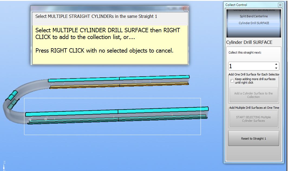Pick upper-left cyan cylinder surface on top straight

(x=84, y=79)
